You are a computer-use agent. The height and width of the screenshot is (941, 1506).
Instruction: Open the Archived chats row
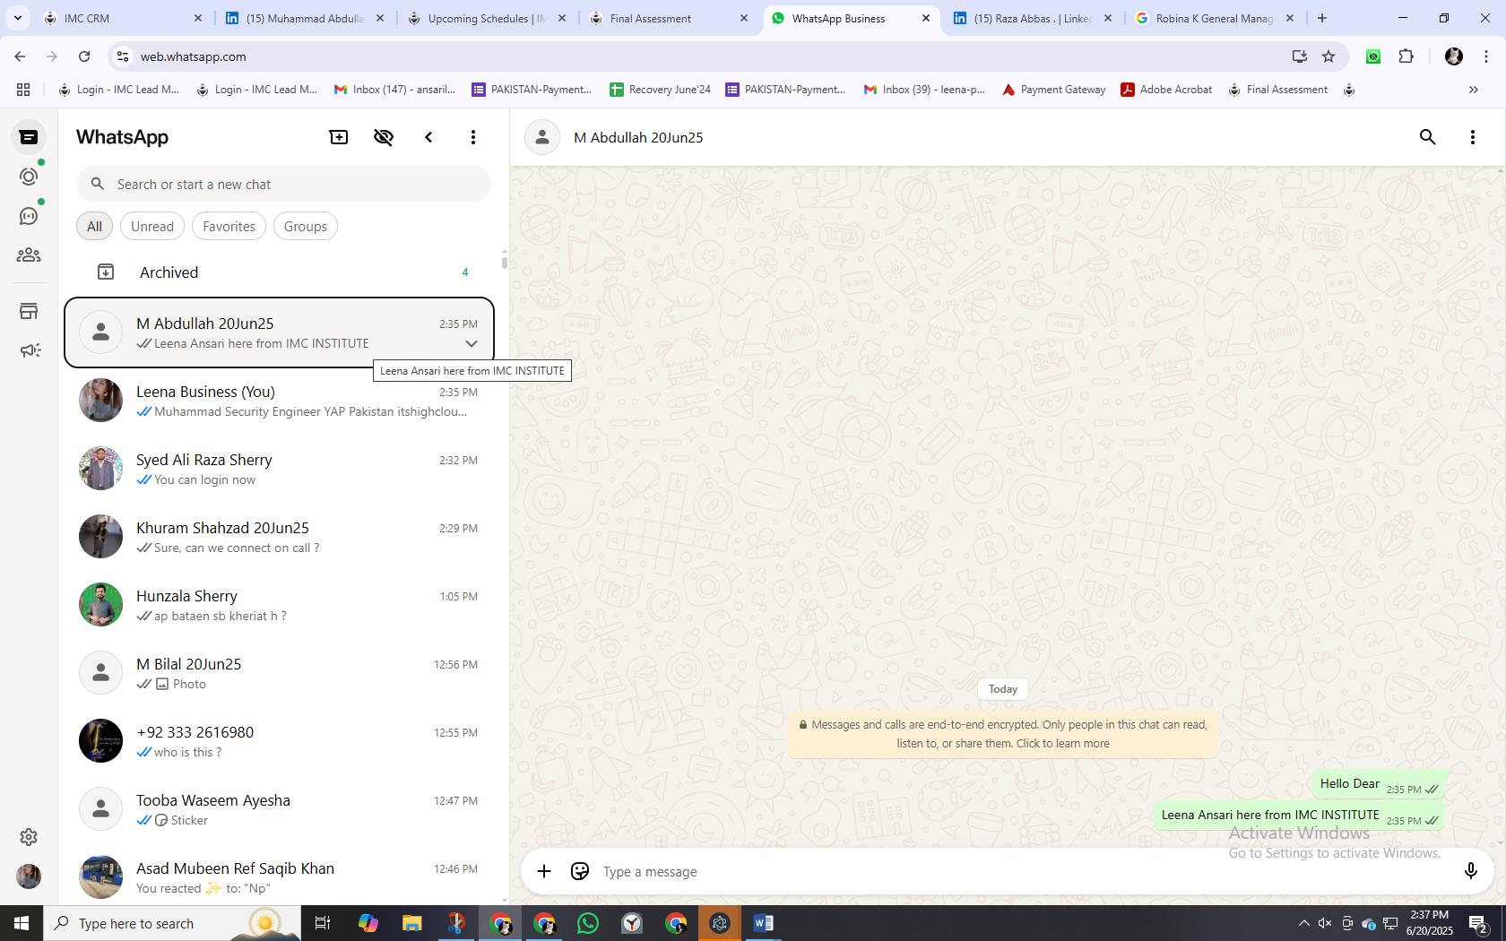279,272
